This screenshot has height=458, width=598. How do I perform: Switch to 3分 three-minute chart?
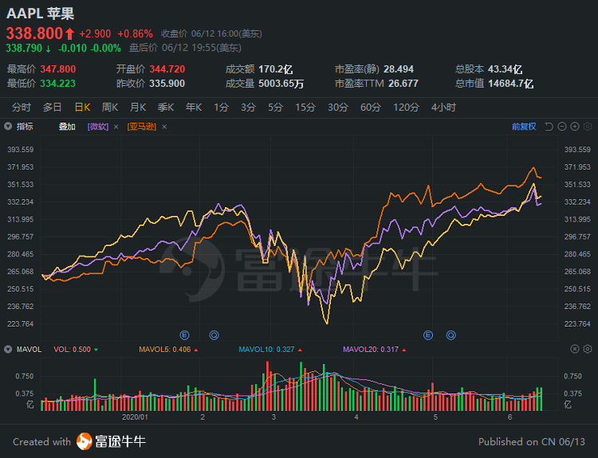coord(248,108)
